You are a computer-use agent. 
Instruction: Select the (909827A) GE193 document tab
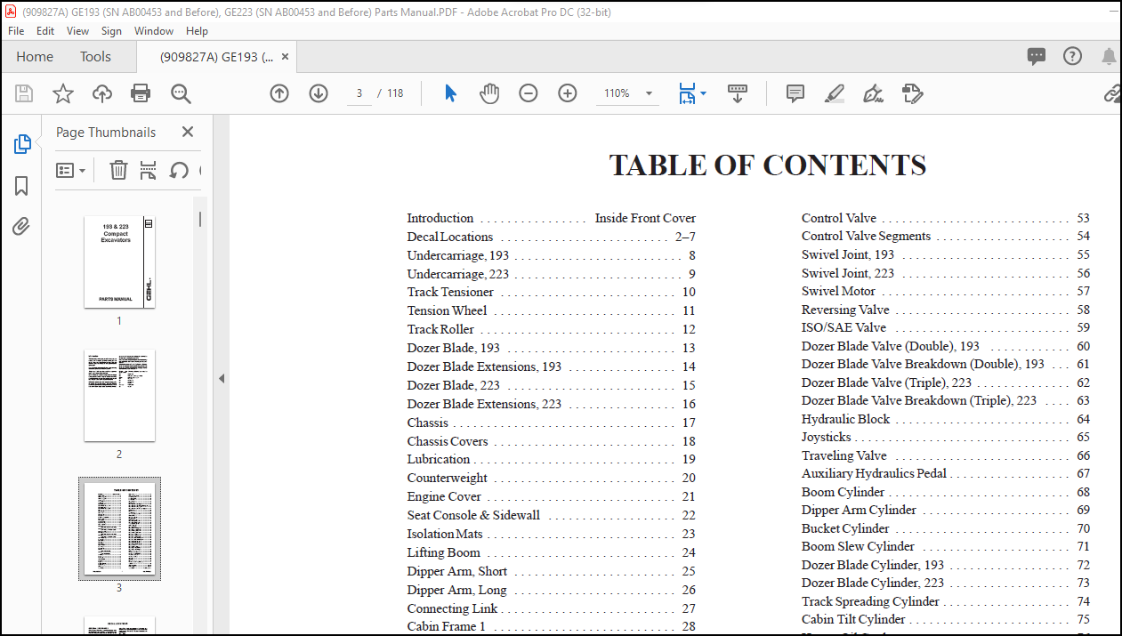[216, 57]
